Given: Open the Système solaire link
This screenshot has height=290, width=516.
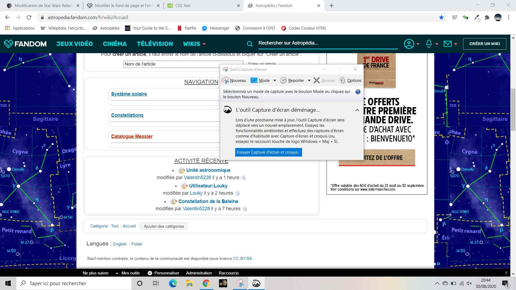Looking at the screenshot, I should coord(129,94).
